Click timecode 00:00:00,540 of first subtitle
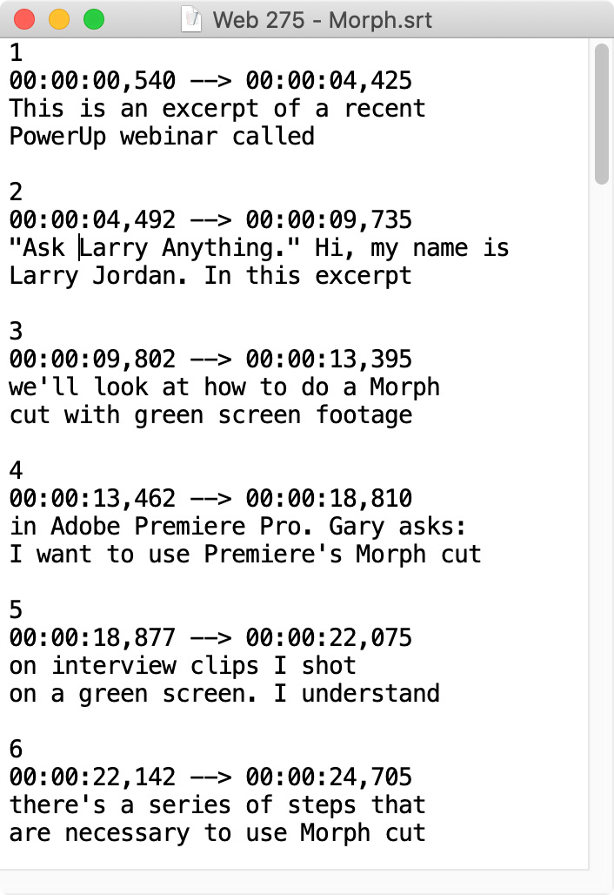 coord(92,80)
